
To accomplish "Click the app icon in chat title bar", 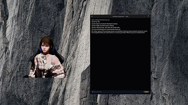I will click(x=92, y=16).
